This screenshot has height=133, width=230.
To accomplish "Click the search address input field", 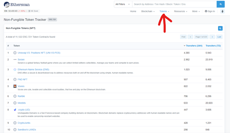I will (x=174, y=4).
